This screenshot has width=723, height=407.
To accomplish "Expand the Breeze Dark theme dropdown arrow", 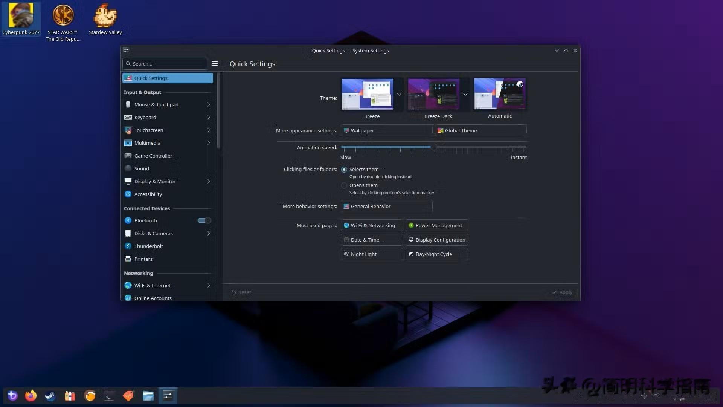I will pyautogui.click(x=465, y=94).
